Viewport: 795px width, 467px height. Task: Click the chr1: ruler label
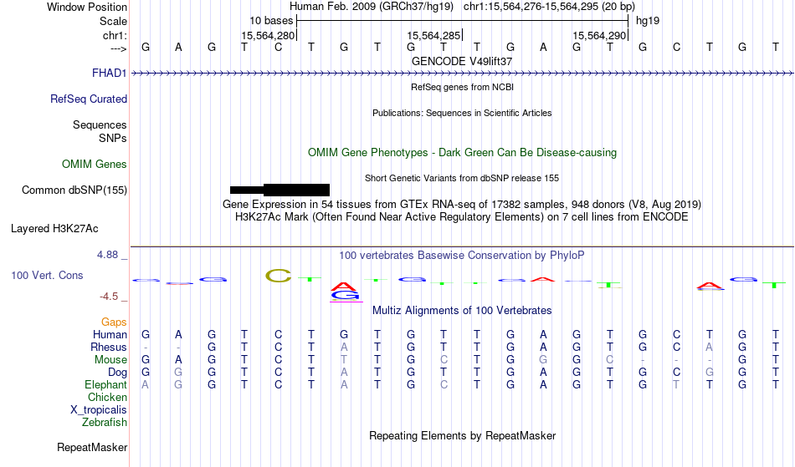pyautogui.click(x=115, y=35)
